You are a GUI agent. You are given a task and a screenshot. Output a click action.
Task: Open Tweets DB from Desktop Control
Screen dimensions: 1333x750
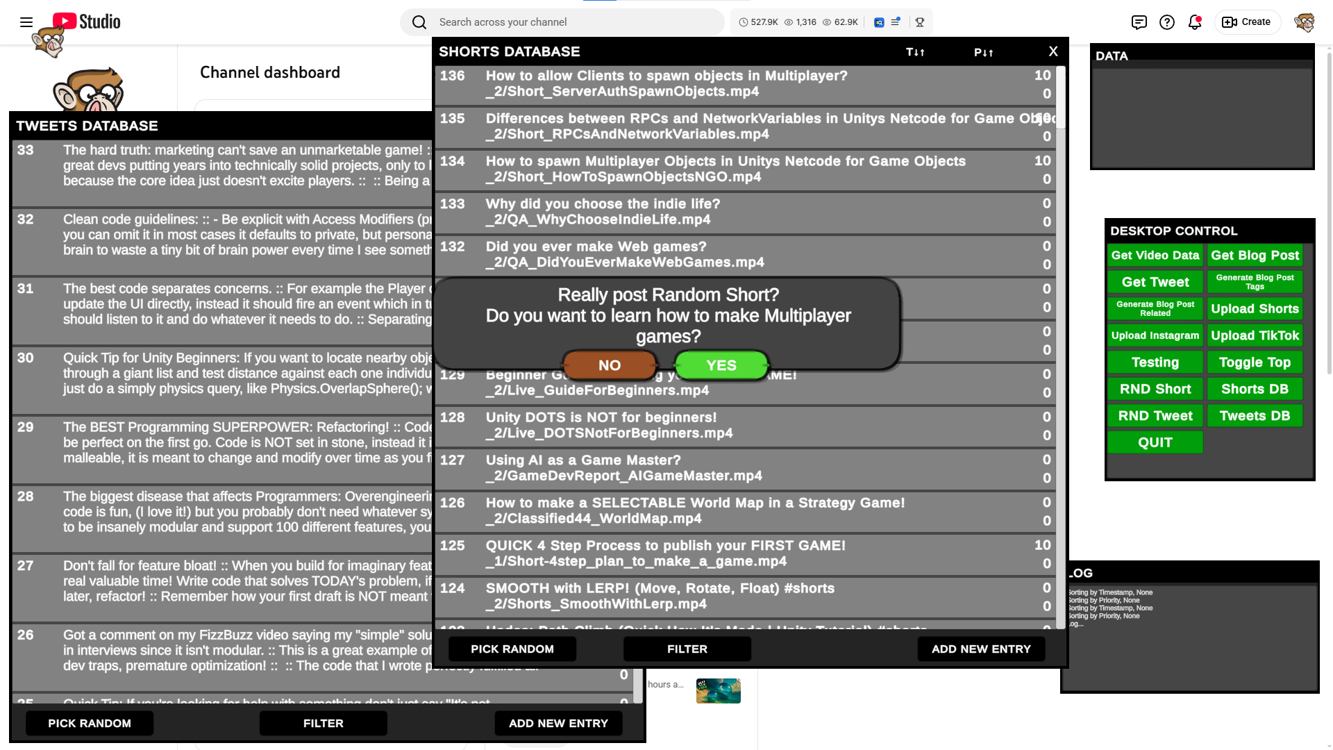coord(1255,416)
